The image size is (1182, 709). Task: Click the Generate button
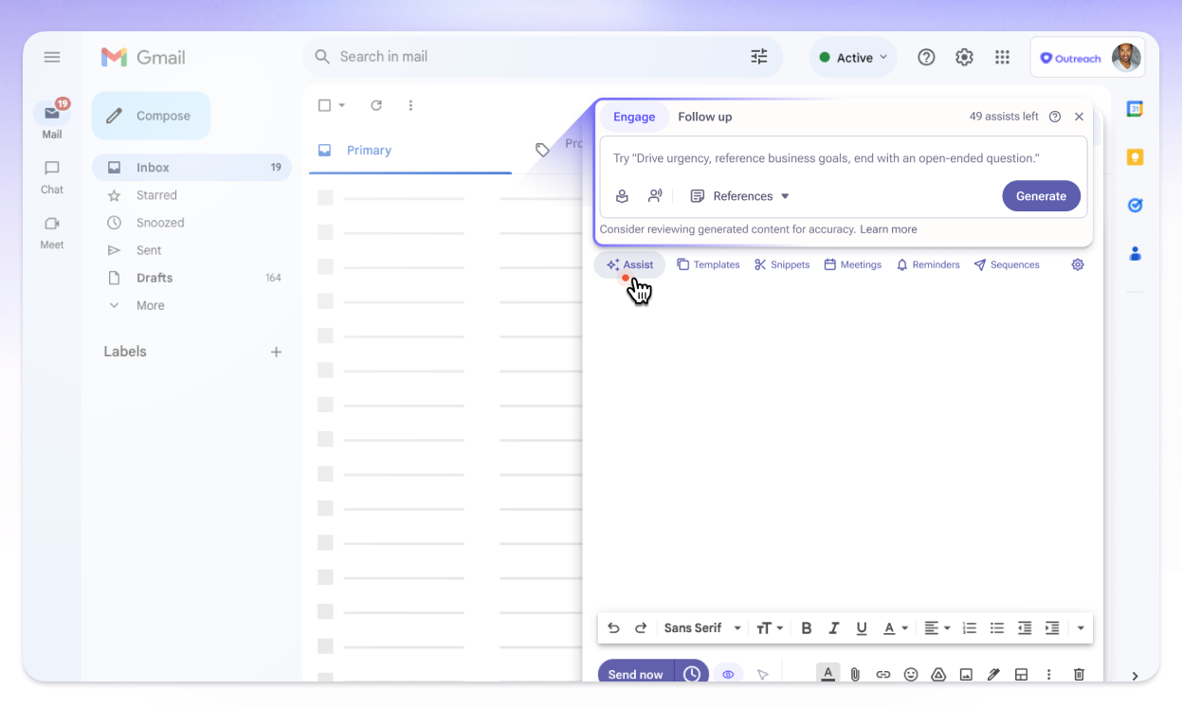point(1041,196)
